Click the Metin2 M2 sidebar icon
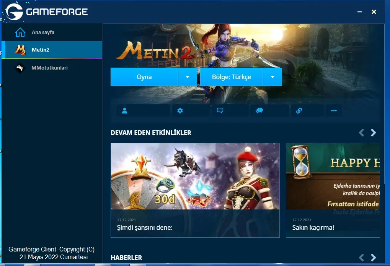 (20, 50)
